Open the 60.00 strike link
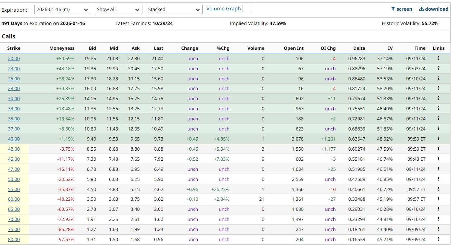This screenshot has width=451, height=245. click(14, 199)
